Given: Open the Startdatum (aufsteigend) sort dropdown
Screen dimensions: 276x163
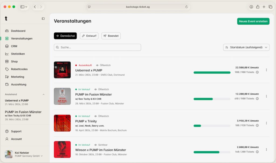Looking at the screenshot, I should pyautogui.click(x=246, y=47).
